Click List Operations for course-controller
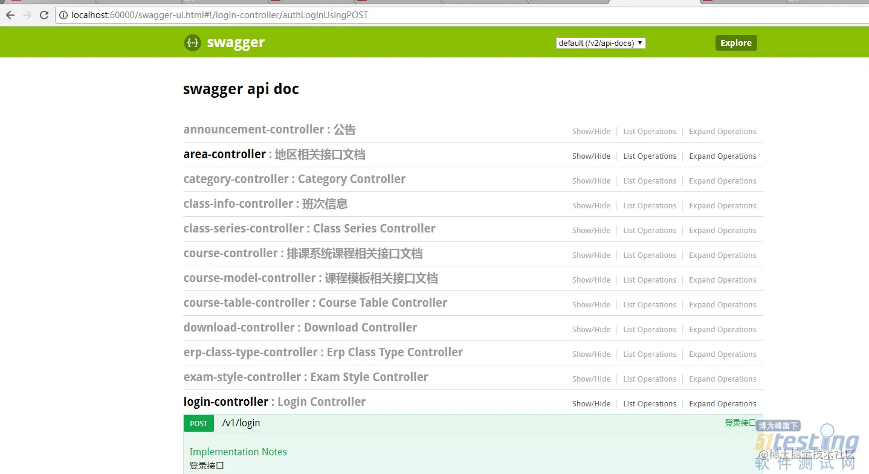The image size is (869, 474). pos(650,255)
